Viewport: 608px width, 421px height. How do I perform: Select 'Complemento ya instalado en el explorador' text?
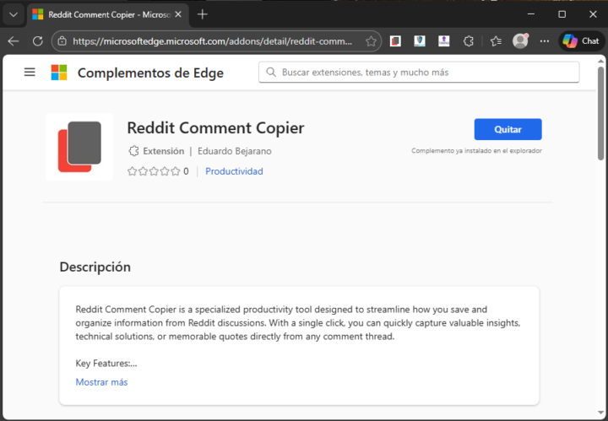click(476, 151)
